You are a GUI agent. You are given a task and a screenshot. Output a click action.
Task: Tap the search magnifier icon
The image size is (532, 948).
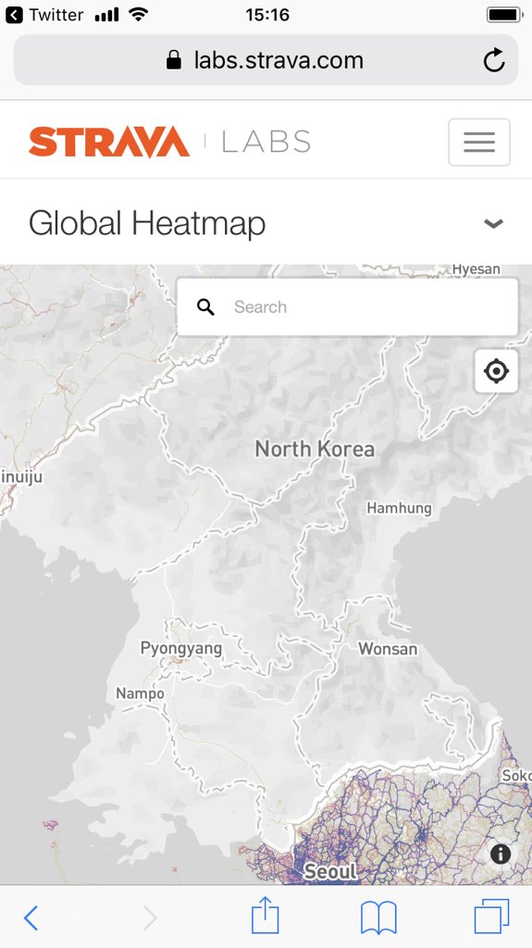click(205, 306)
